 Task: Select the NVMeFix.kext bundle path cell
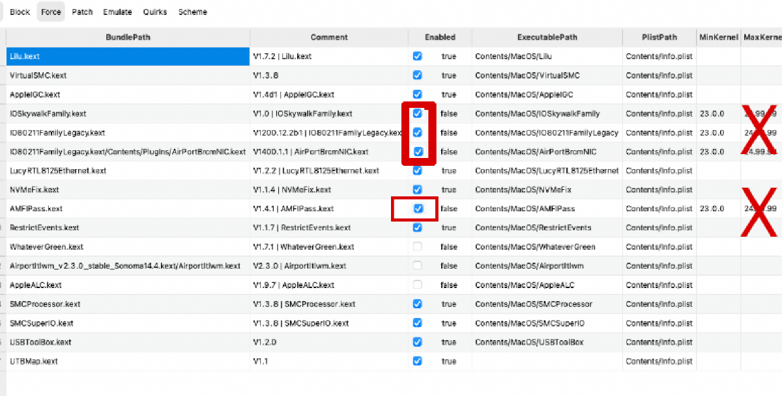pyautogui.click(x=128, y=190)
